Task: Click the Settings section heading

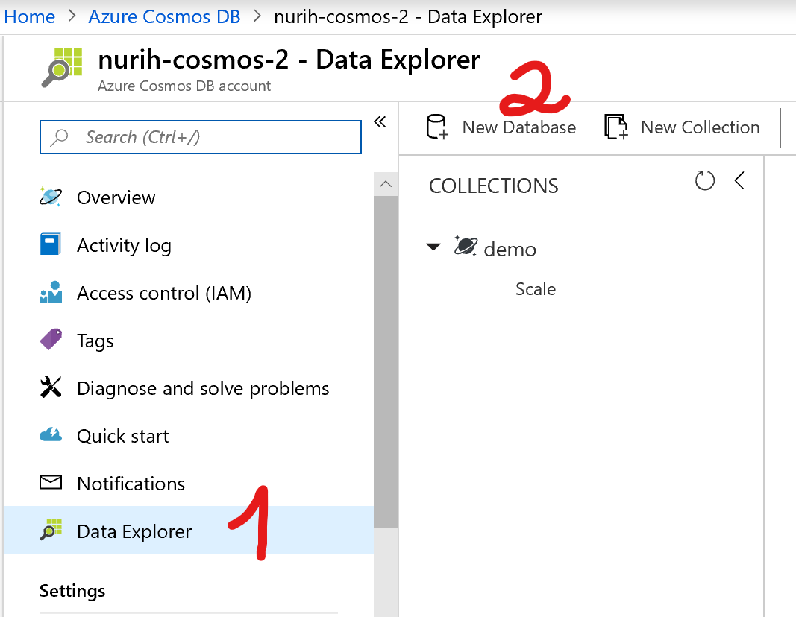Action: point(72,591)
